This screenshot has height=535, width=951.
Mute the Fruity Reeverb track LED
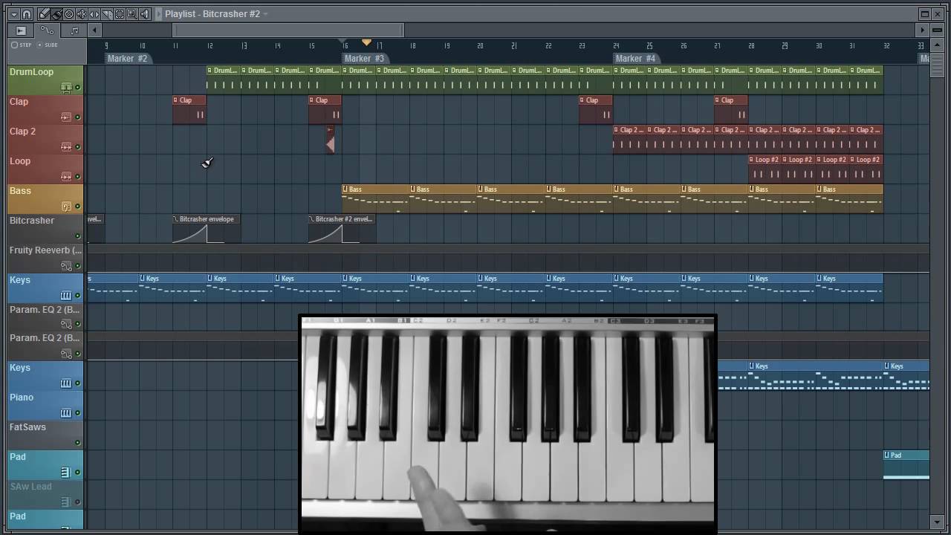(x=77, y=266)
